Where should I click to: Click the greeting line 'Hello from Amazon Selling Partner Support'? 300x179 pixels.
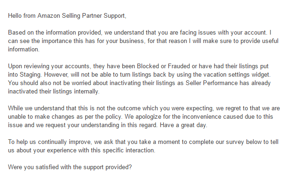click(67, 15)
